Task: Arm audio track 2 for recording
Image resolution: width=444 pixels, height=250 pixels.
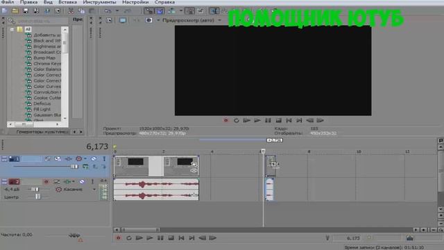Action: (46, 182)
